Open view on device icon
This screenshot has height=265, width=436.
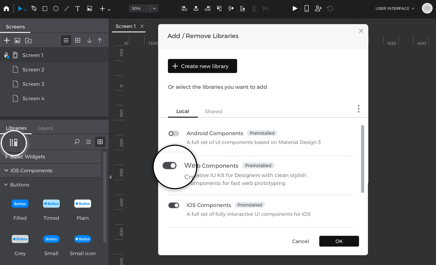pyautogui.click(x=307, y=8)
